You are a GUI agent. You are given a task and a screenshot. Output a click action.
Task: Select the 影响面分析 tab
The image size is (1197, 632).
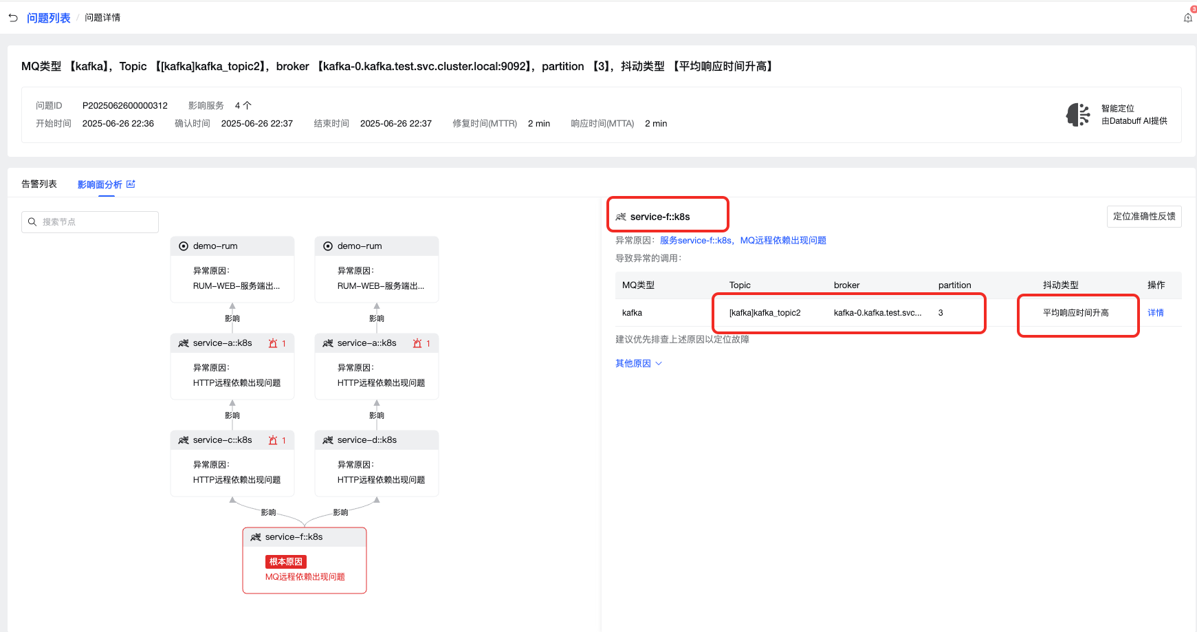(100, 184)
